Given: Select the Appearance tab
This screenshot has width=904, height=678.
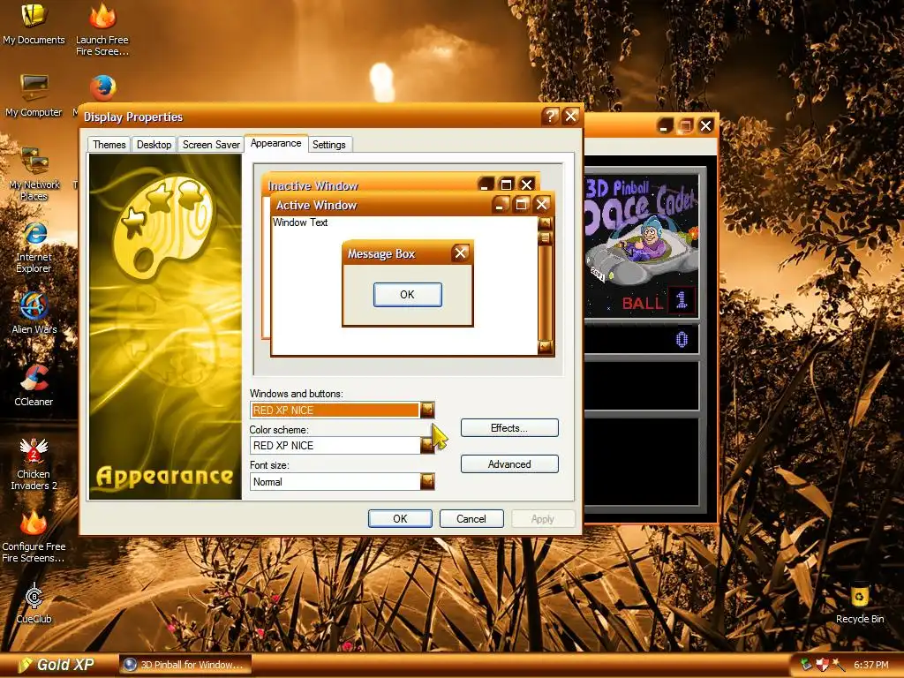Looking at the screenshot, I should tap(275, 143).
